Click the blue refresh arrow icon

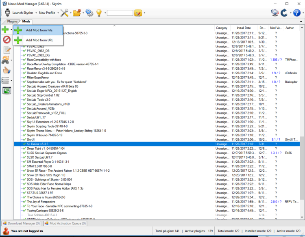pos(284,13)
